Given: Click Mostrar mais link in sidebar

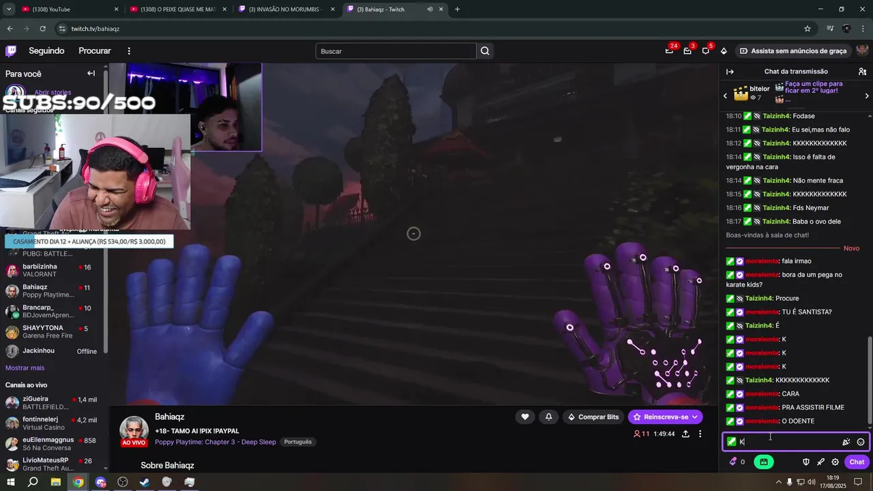Looking at the screenshot, I should pos(25,368).
